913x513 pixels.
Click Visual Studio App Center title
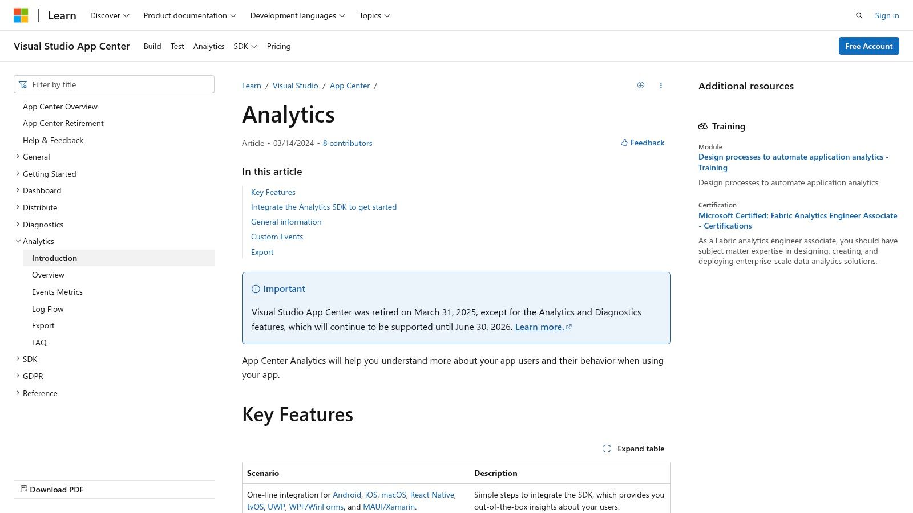(72, 46)
